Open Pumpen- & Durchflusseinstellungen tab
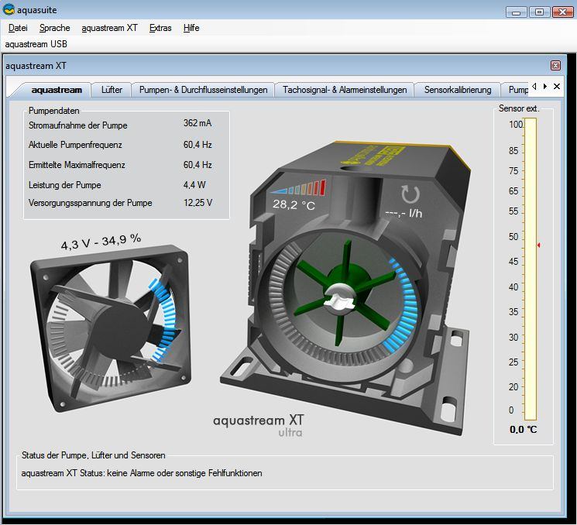This screenshot has width=577, height=525. pyautogui.click(x=203, y=90)
